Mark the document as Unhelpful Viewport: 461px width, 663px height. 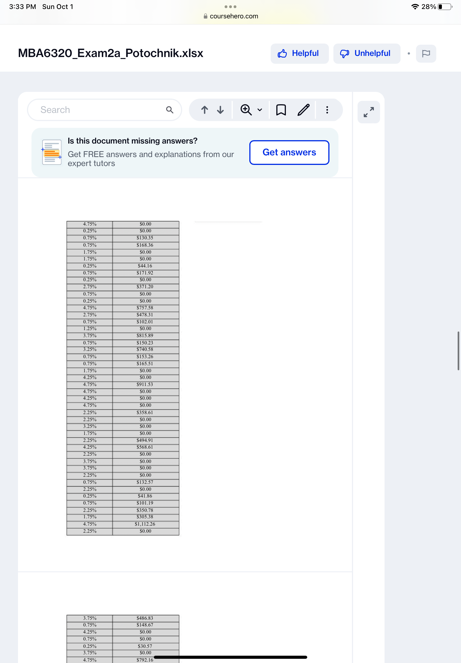point(367,53)
